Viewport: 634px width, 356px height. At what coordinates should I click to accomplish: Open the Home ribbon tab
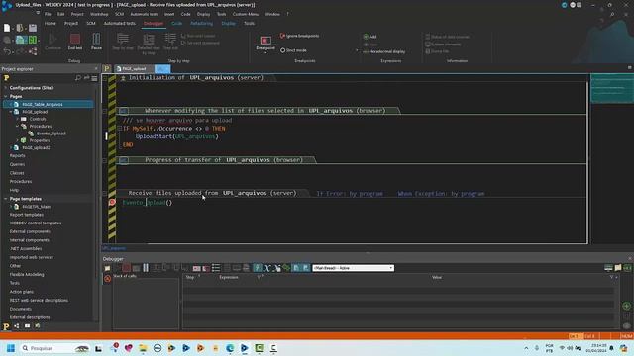click(x=51, y=24)
